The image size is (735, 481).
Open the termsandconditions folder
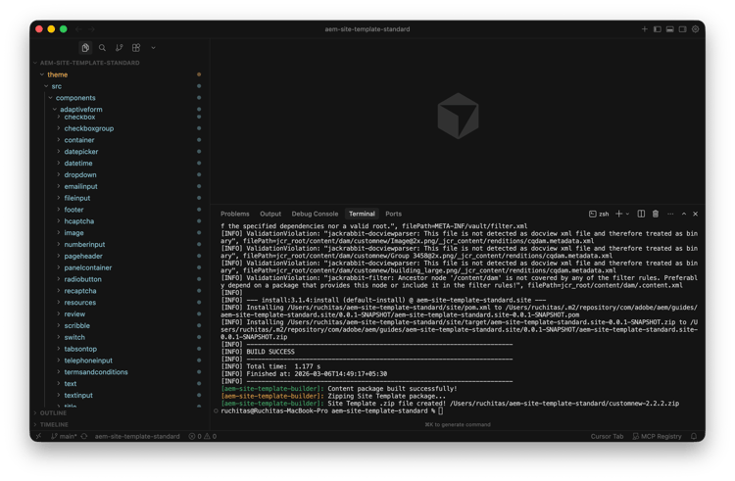click(x=120, y=372)
